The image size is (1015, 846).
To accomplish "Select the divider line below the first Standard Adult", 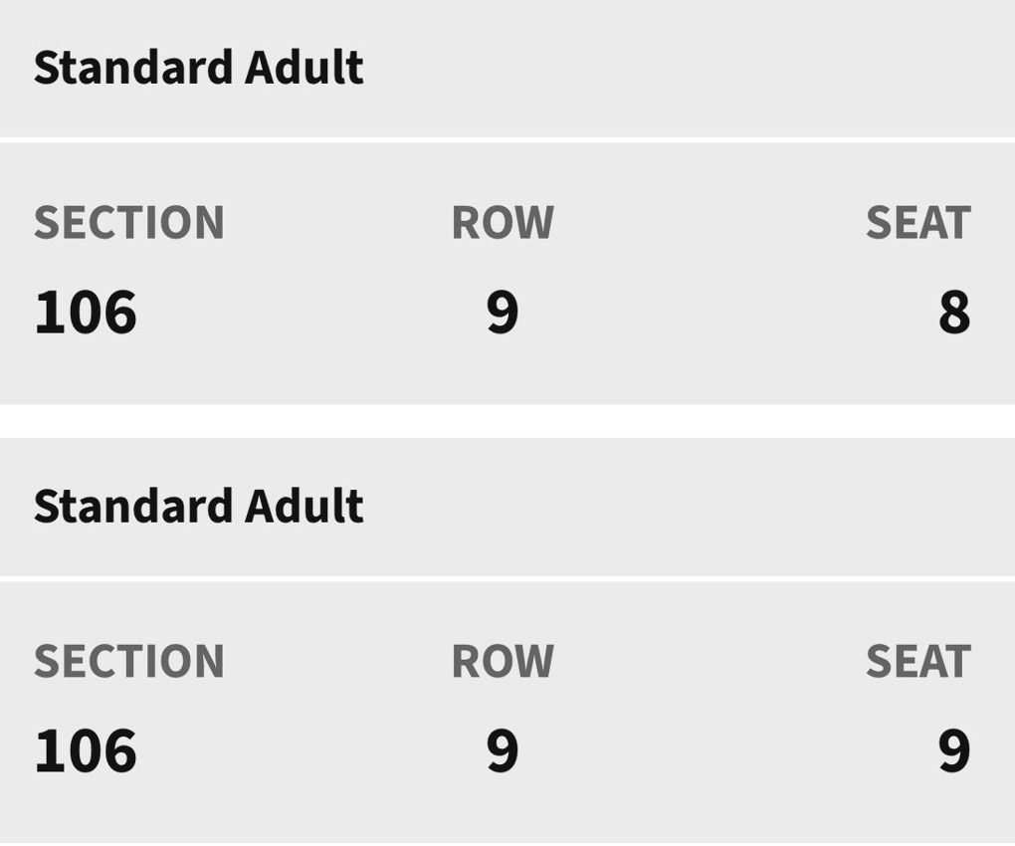I will coord(507,139).
